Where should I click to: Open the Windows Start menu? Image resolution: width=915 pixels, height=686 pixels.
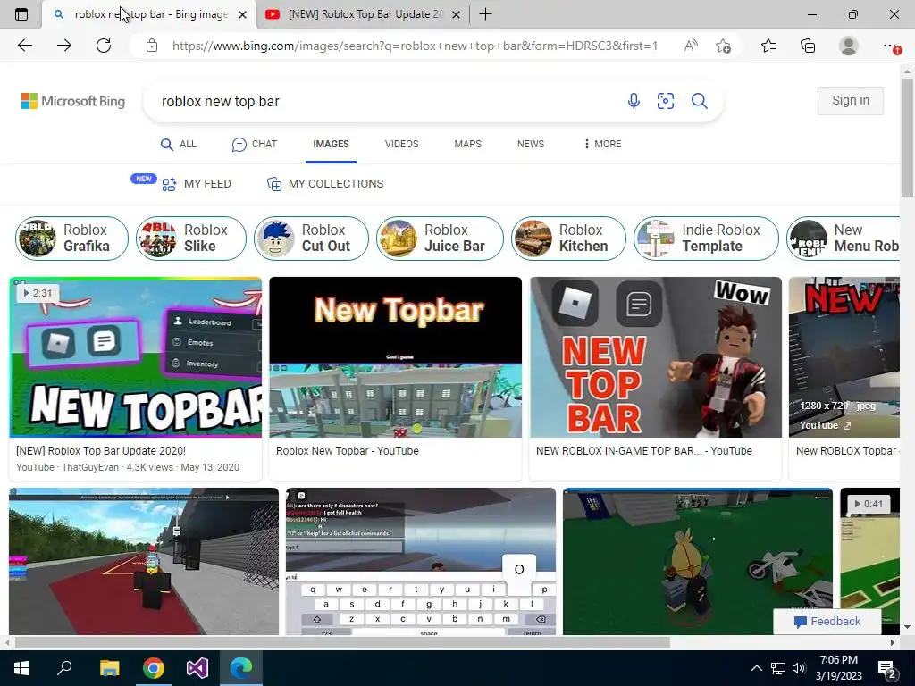pyautogui.click(x=21, y=668)
